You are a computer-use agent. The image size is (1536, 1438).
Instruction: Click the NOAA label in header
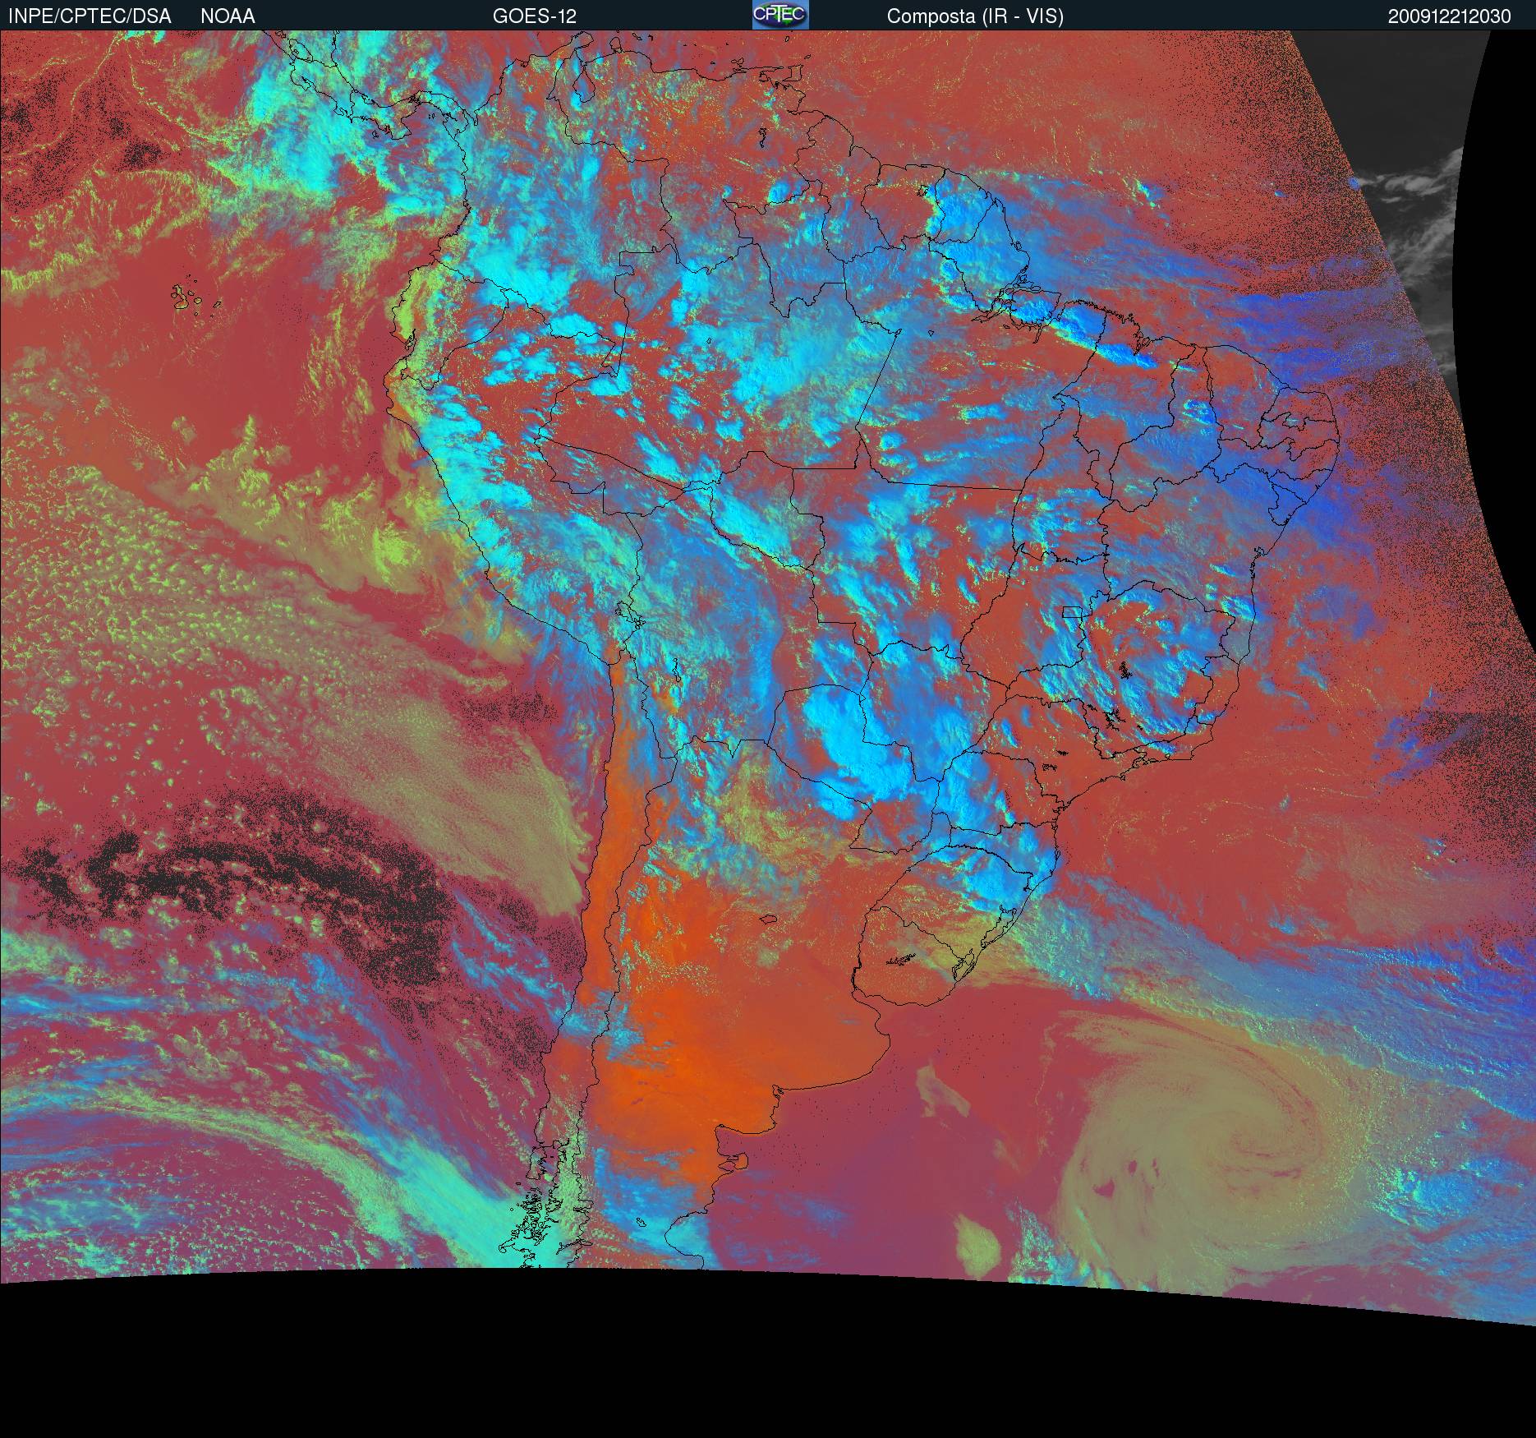[x=228, y=16]
